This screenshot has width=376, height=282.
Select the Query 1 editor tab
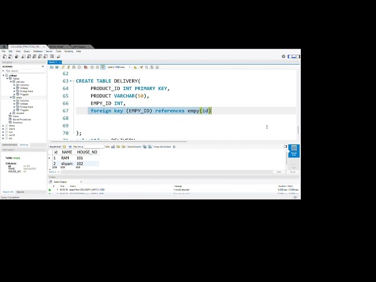point(54,62)
